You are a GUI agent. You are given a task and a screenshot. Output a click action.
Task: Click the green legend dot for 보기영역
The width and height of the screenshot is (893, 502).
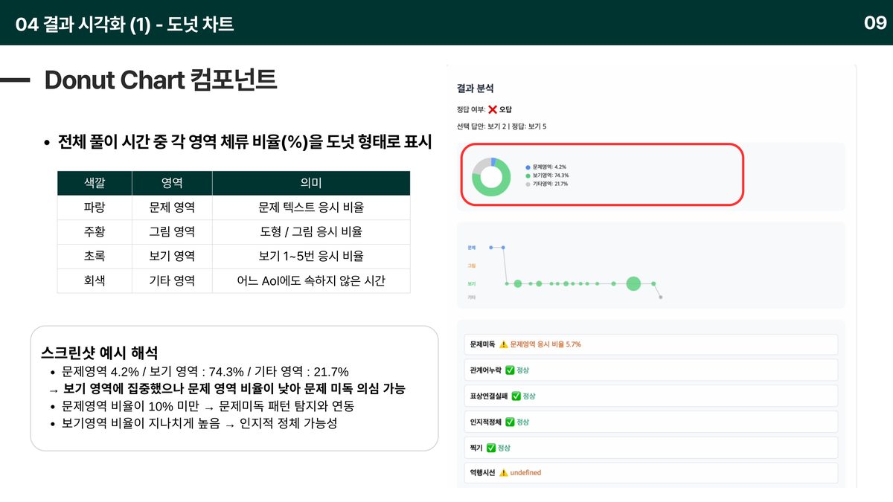528,176
